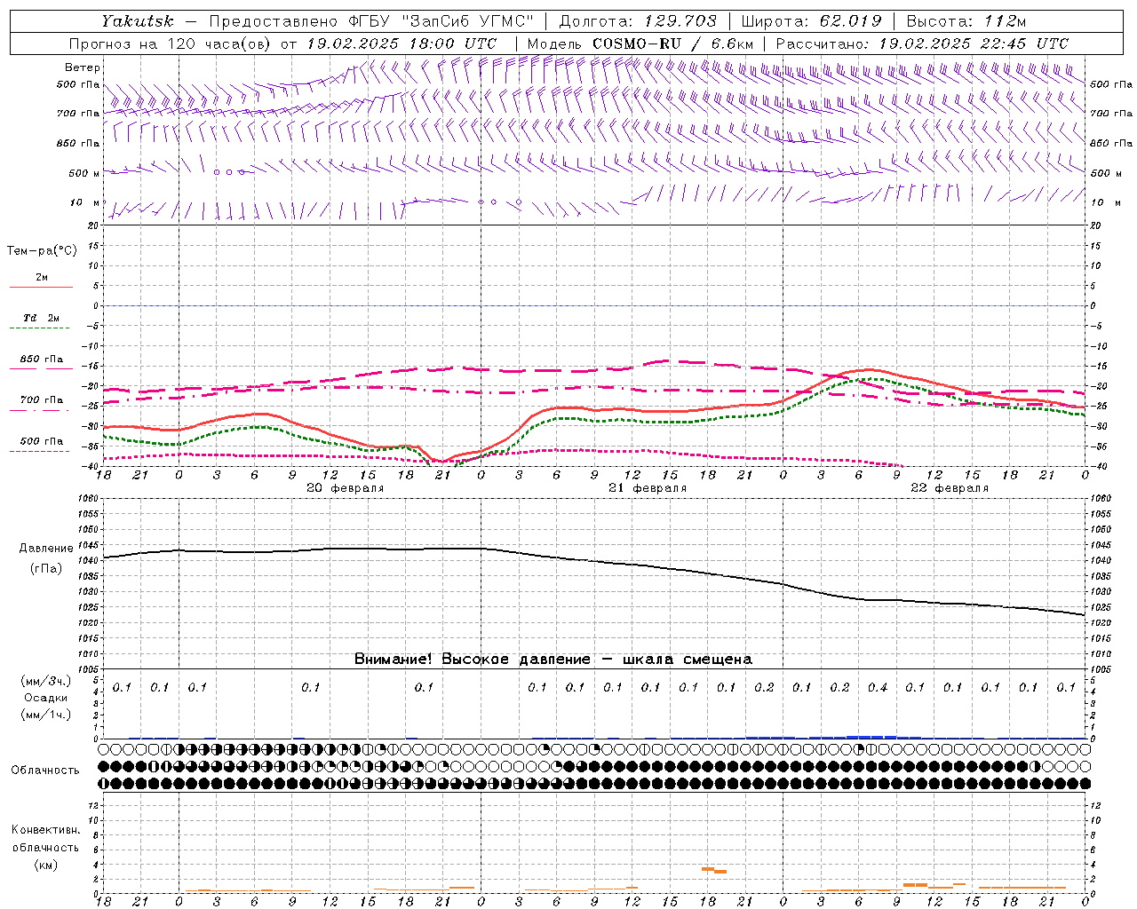Click the Осадки precipitation label

(46, 698)
